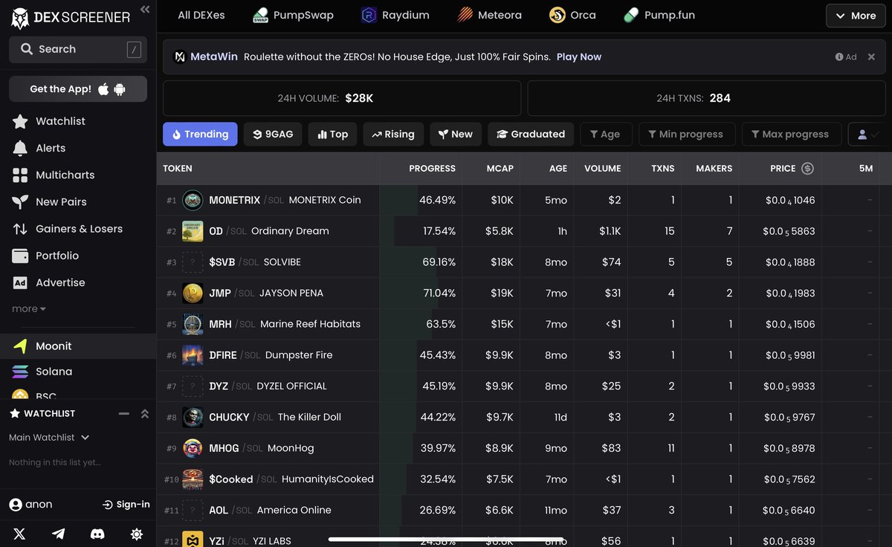
Task: Click the DEX Screener owl logo
Action: coord(20,18)
